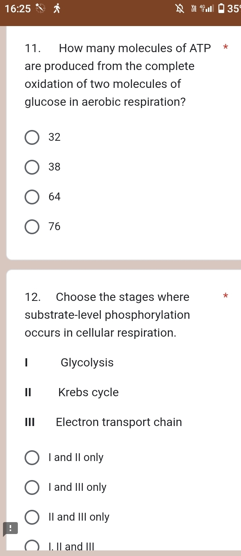Image resolution: width=241 pixels, height=556 pixels.
Task: Tap the red asterisk on question 12
Action: [225, 296]
